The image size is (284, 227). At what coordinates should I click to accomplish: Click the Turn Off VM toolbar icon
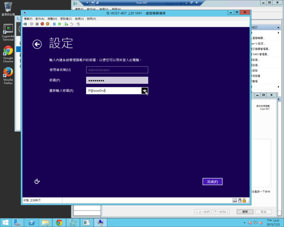[x=37, y=24]
